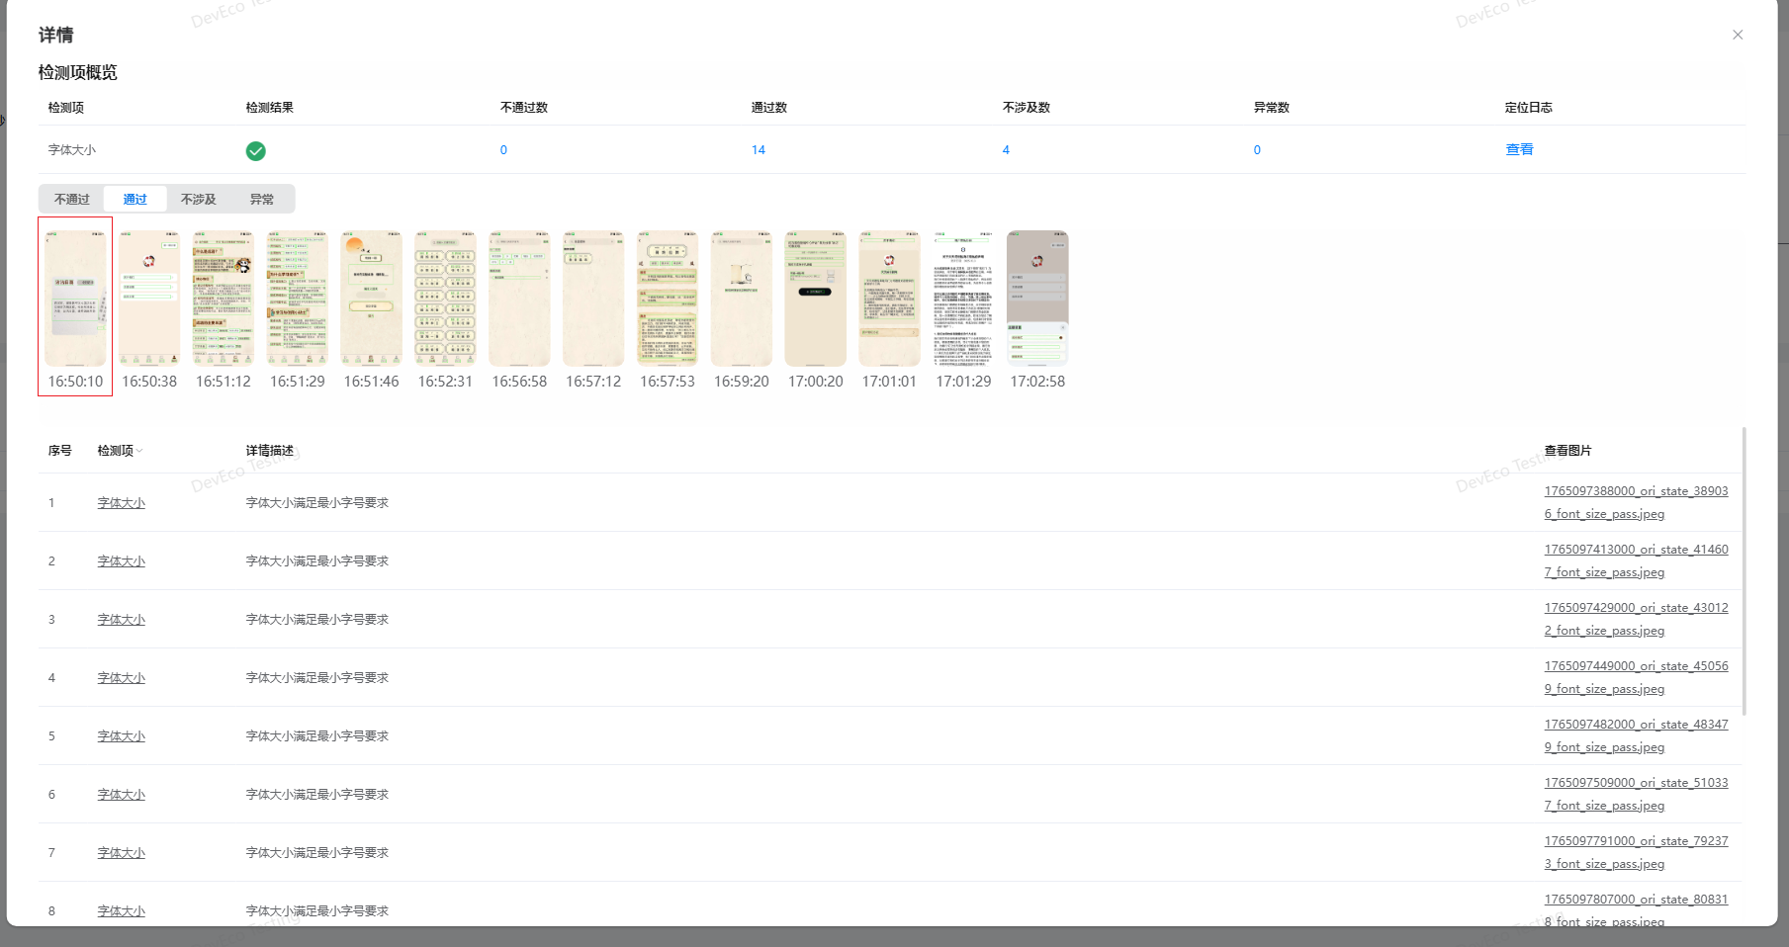This screenshot has height=947, width=1789.
Task: Select the 通过 tab
Action: click(134, 199)
